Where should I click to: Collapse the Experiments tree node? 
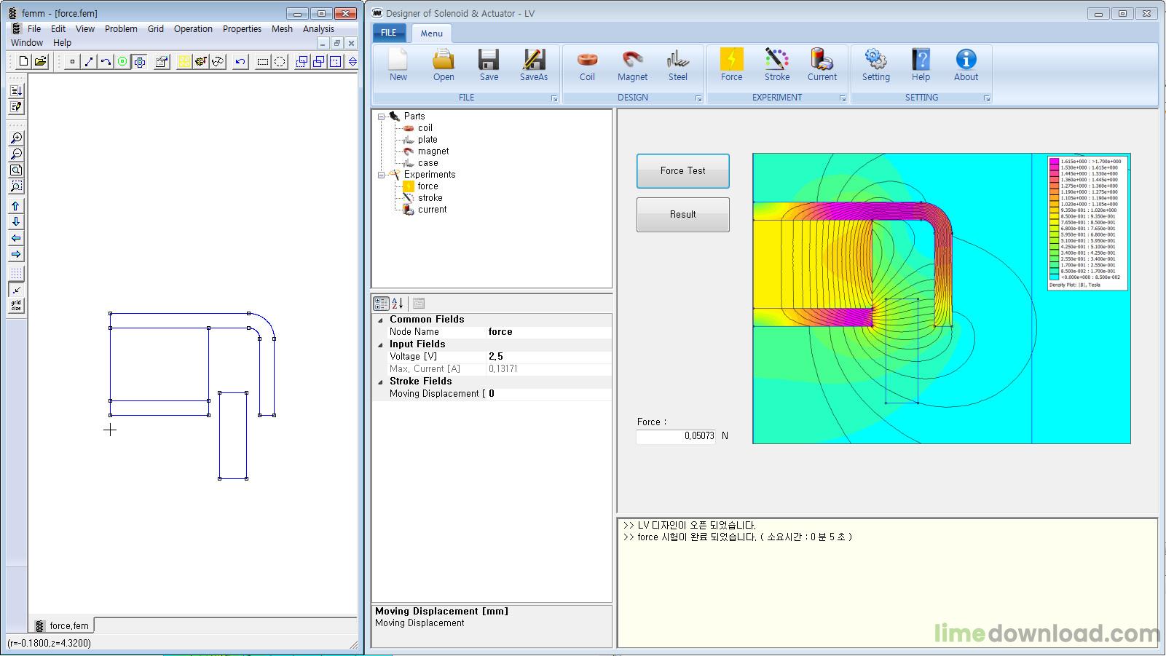coord(381,175)
